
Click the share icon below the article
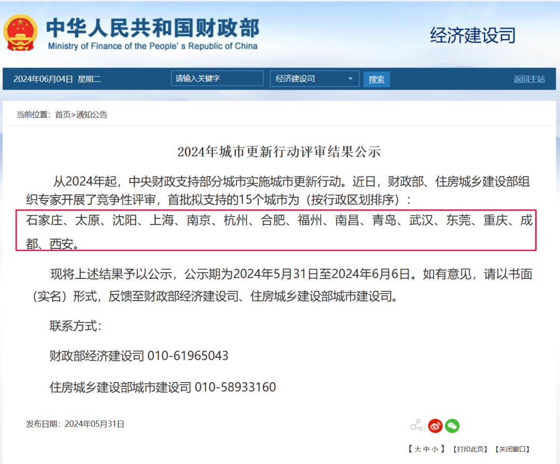(x=415, y=425)
